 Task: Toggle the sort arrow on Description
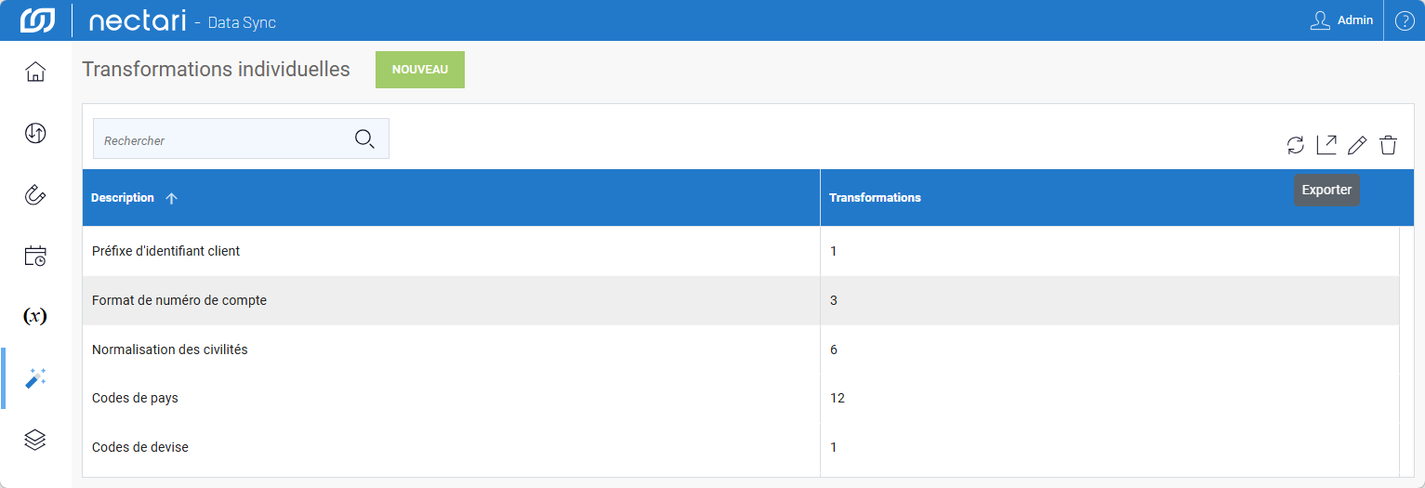pos(171,198)
